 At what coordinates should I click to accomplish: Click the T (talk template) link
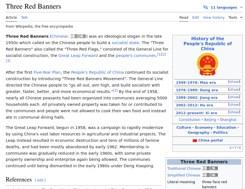tap(235, 148)
